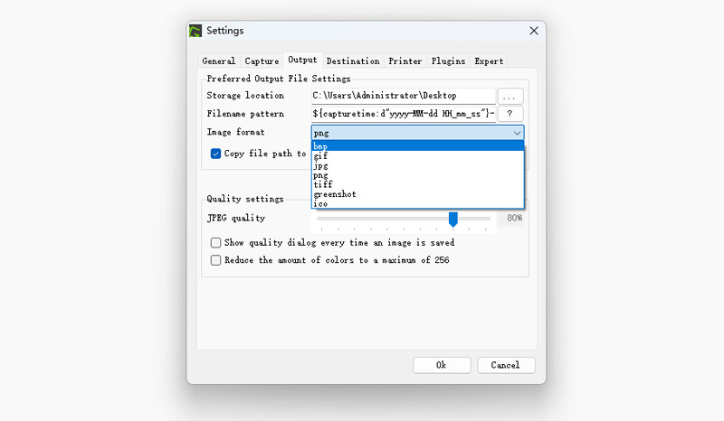The width and height of the screenshot is (724, 421).
Task: Click the filename pattern help button
Action: (x=510, y=114)
